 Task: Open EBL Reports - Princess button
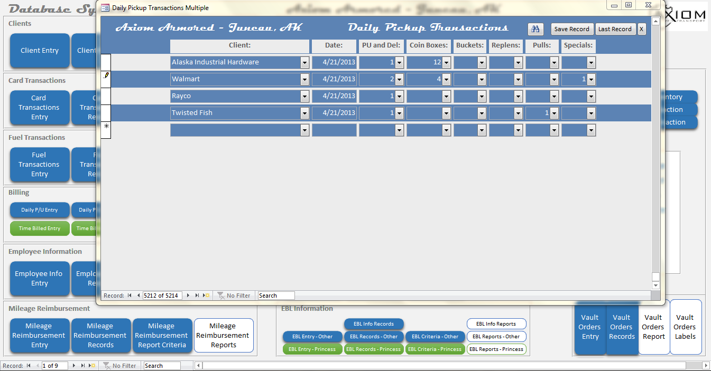click(x=496, y=349)
